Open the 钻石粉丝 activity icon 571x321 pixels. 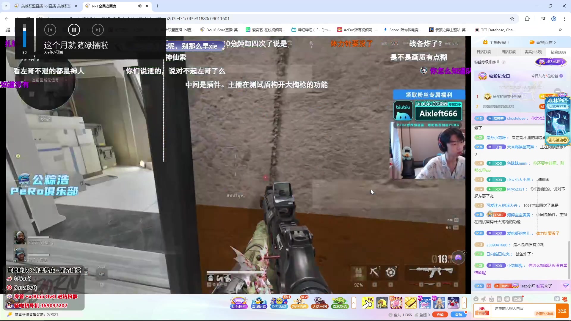(239, 303)
